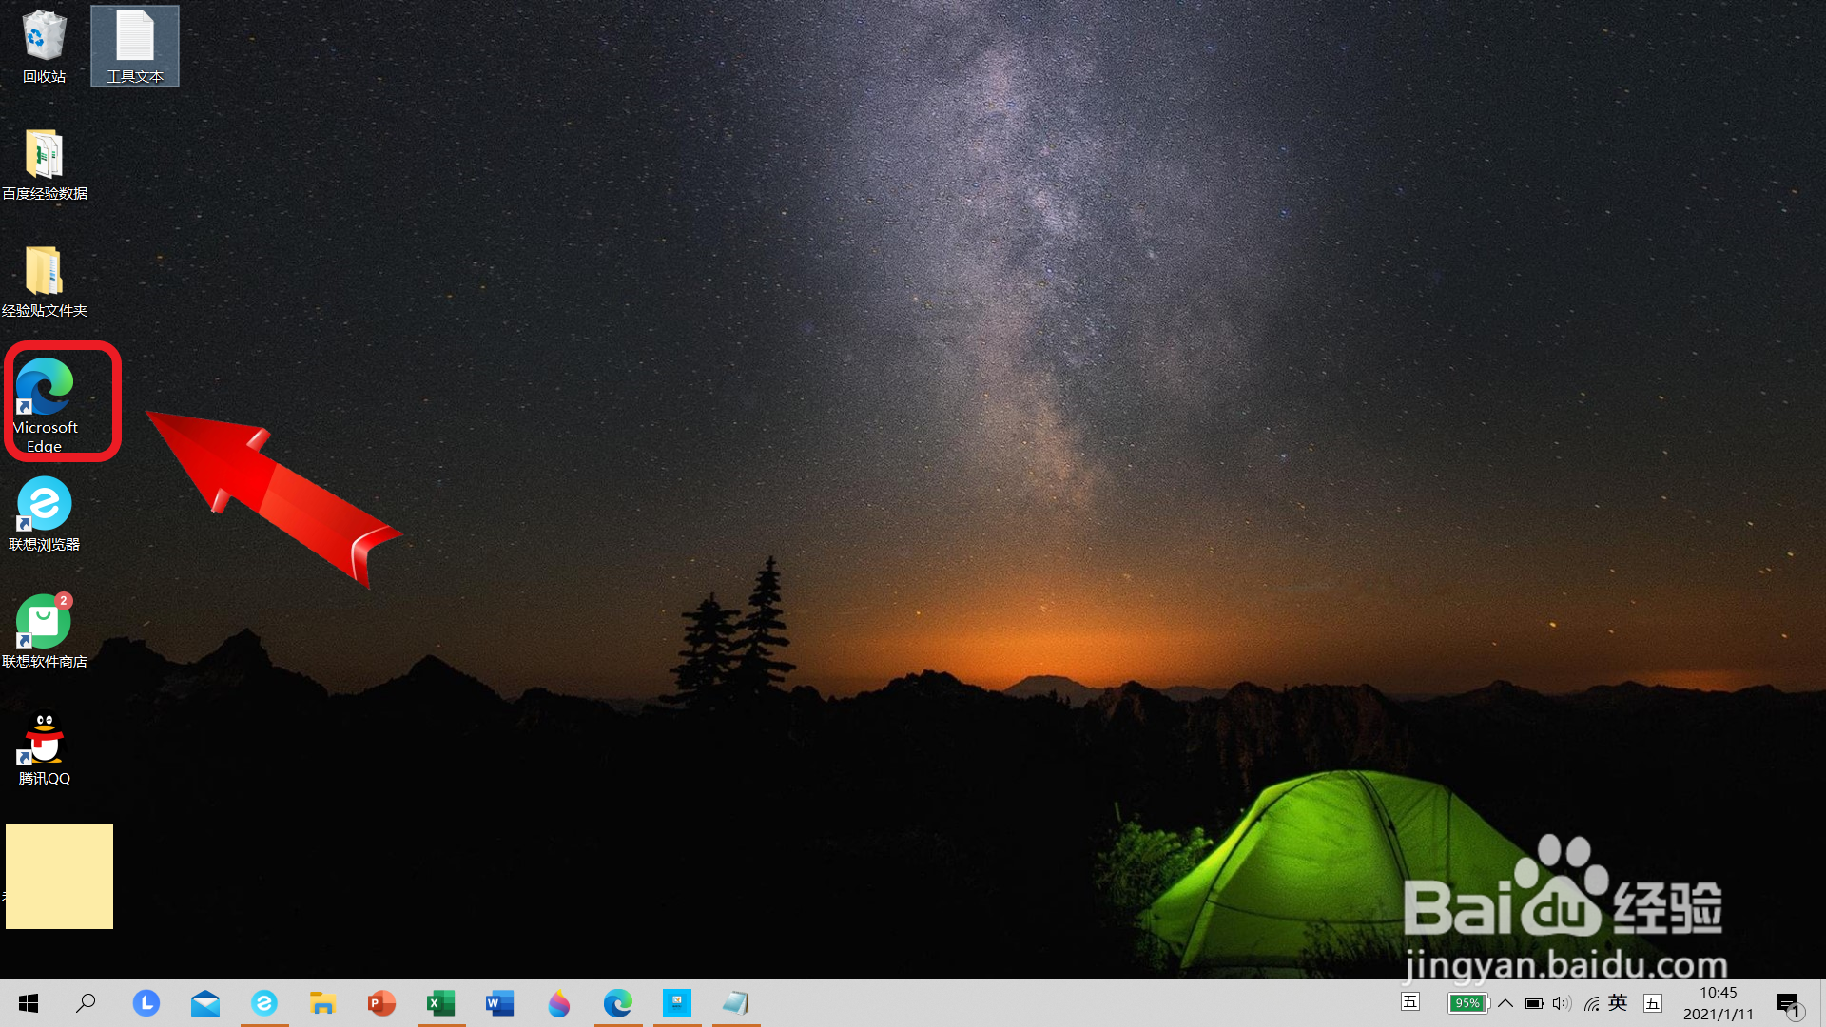Open the notification action center icon
The image size is (1826, 1027).
tap(1789, 1004)
